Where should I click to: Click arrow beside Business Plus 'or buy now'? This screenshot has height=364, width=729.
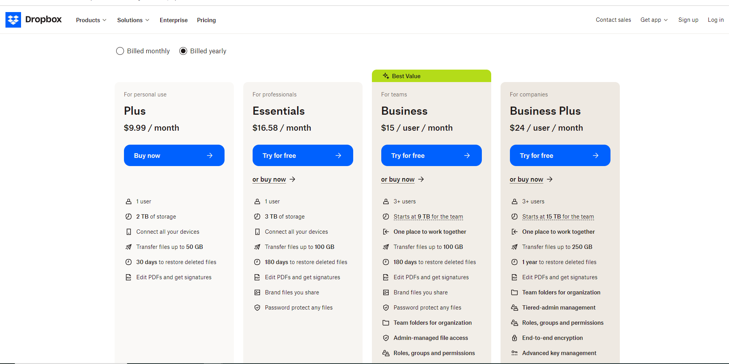point(550,179)
